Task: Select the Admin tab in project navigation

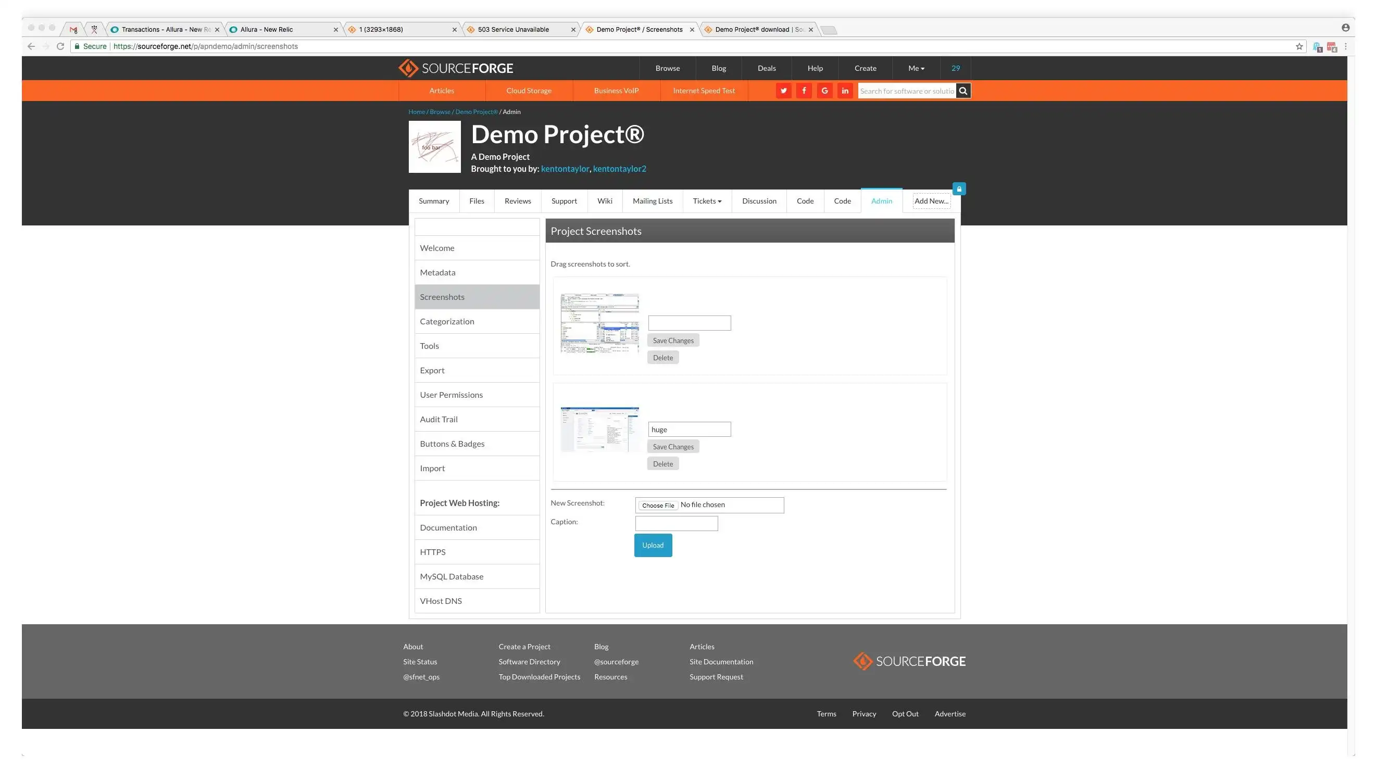Action: point(881,200)
